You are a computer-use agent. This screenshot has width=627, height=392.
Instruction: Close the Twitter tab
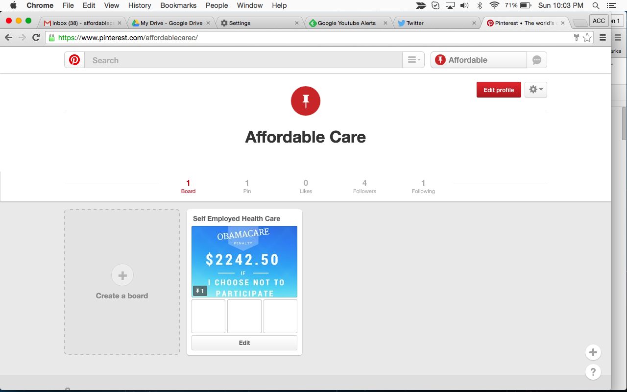point(474,23)
